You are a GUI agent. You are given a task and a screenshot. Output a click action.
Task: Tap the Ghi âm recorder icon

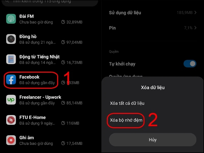point(11,140)
